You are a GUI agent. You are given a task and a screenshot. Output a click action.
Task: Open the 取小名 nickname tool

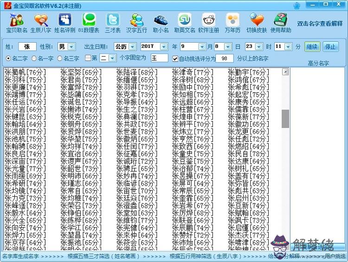click(161, 23)
